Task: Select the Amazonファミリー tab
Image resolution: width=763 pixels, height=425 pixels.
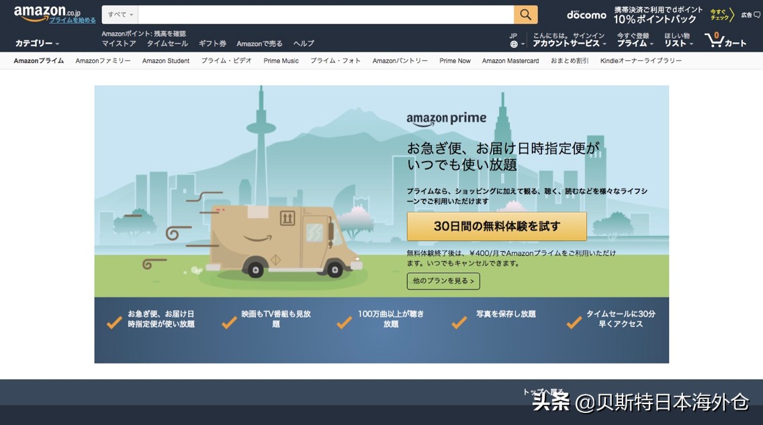Action: 103,61
